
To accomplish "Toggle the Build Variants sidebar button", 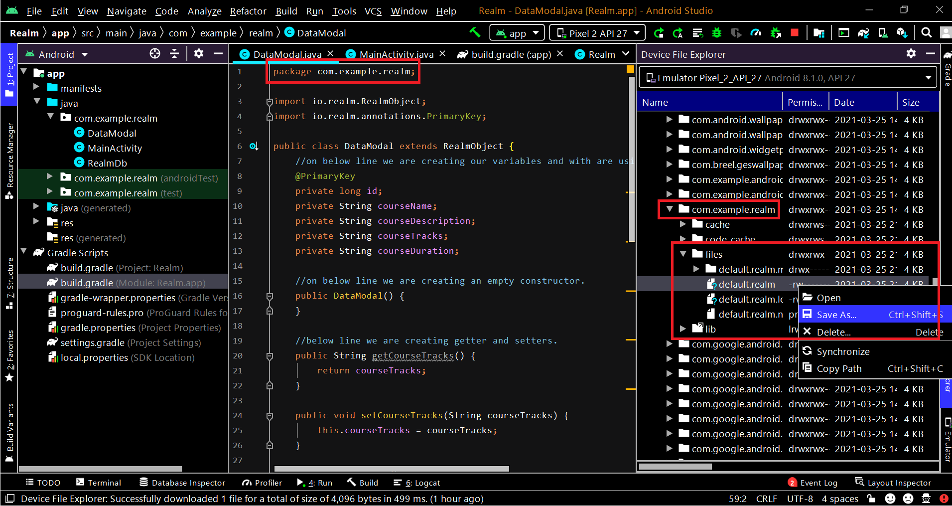I will point(9,432).
